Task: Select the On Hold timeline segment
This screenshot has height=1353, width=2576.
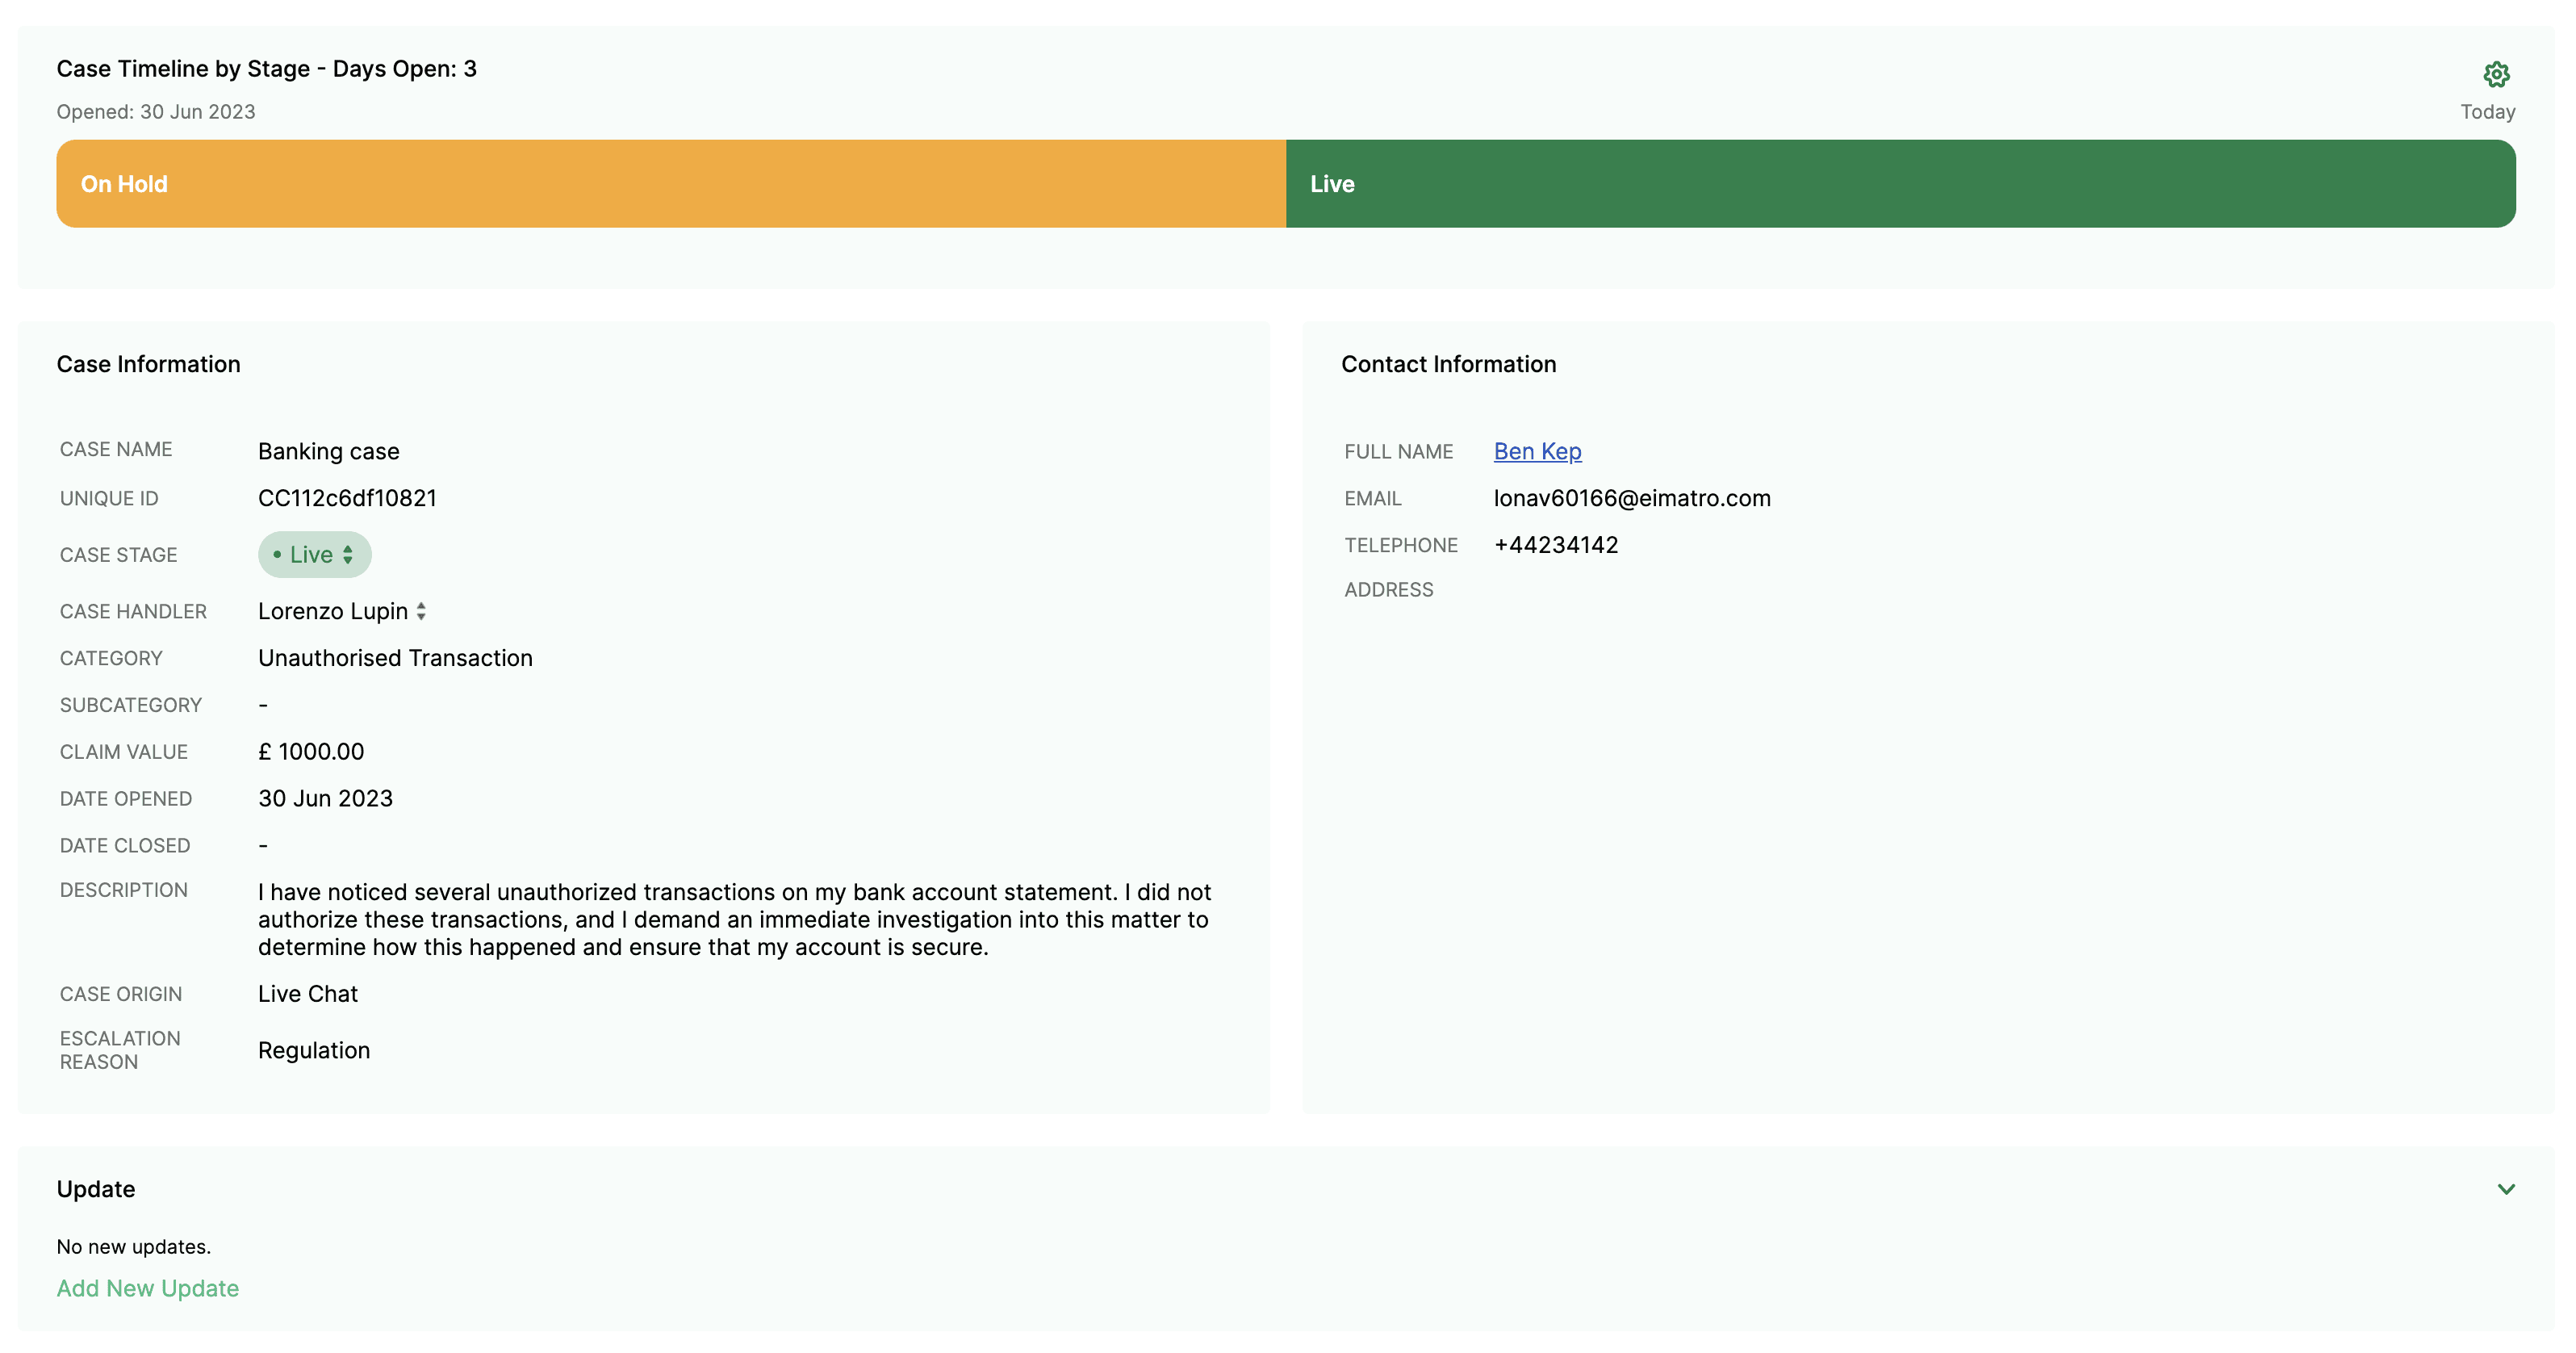Action: (670, 184)
